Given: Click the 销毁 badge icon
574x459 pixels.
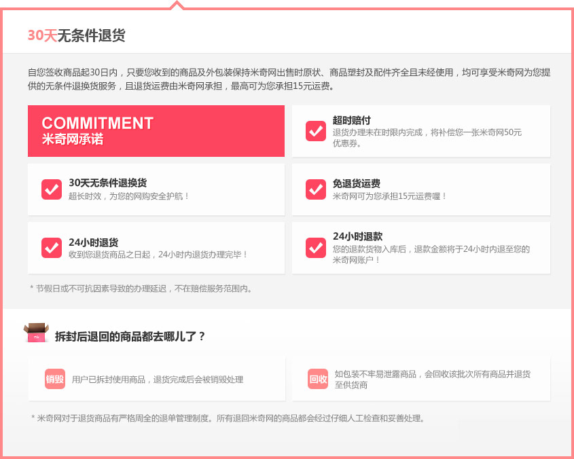Looking at the screenshot, I should [55, 379].
